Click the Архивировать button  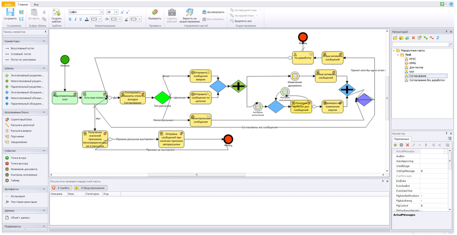click(x=213, y=11)
